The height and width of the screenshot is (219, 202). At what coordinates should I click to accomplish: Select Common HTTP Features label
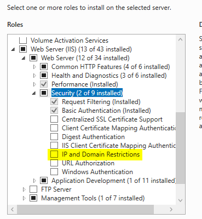click(111, 67)
